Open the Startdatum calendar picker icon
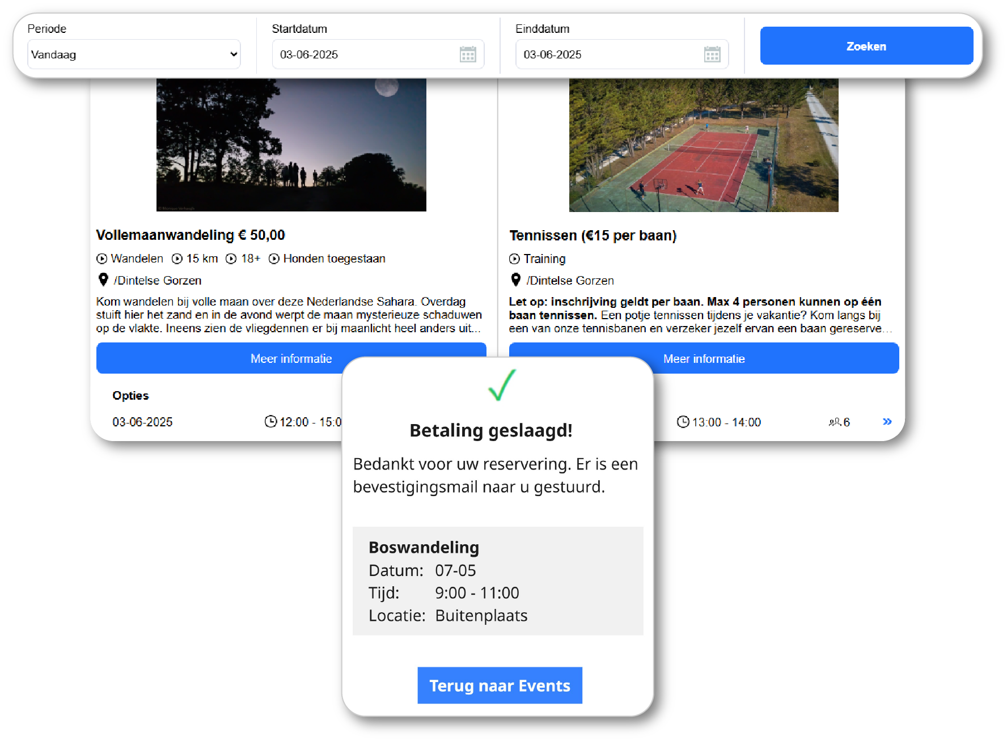Screen dimensions: 1007x741 pyautogui.click(x=468, y=54)
